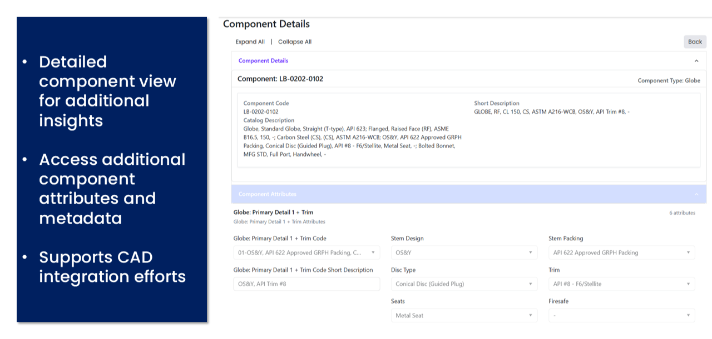
Task: Open the Disc Type dropdown
Action: pyautogui.click(x=464, y=284)
